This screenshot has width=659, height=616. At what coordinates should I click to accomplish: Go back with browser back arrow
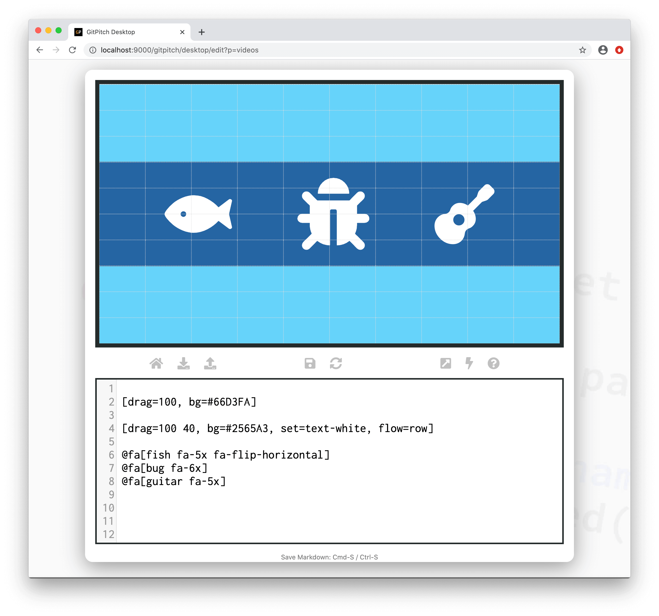40,50
